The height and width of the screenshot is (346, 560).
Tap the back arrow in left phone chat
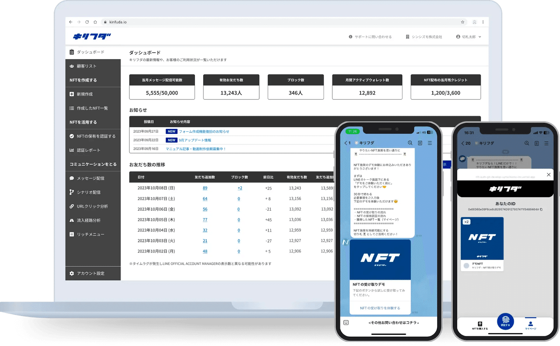[x=346, y=143]
